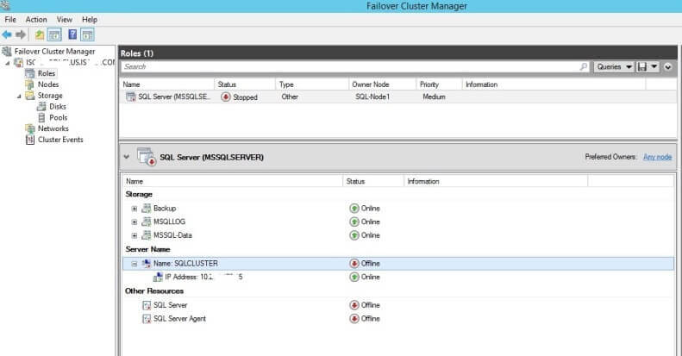The image size is (682, 356).
Task: Click the IP Address resource icon
Action: [x=158, y=277]
